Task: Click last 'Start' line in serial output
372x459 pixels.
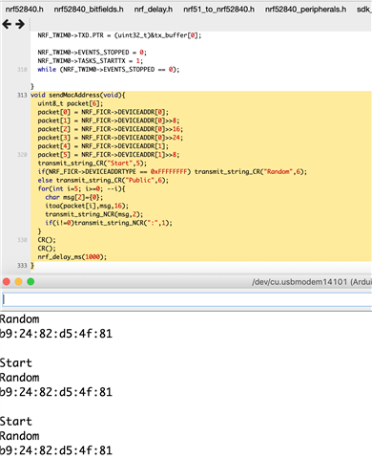Action: [16, 422]
